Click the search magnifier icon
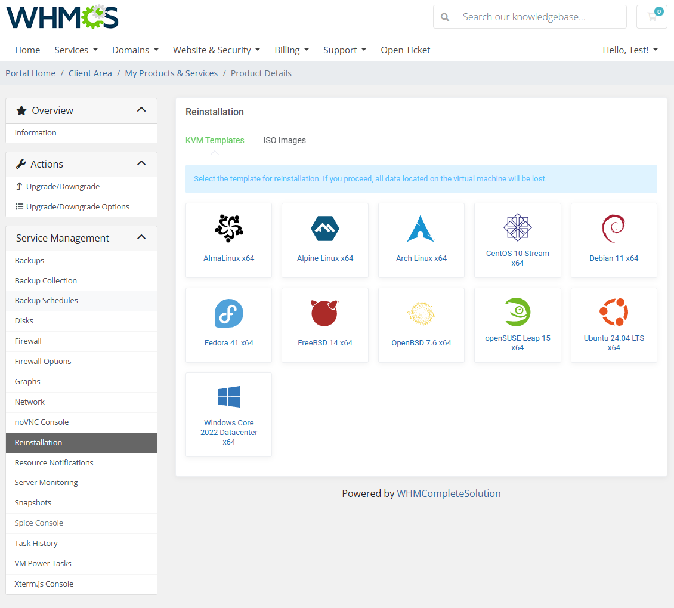The height and width of the screenshot is (608, 674). click(x=445, y=17)
